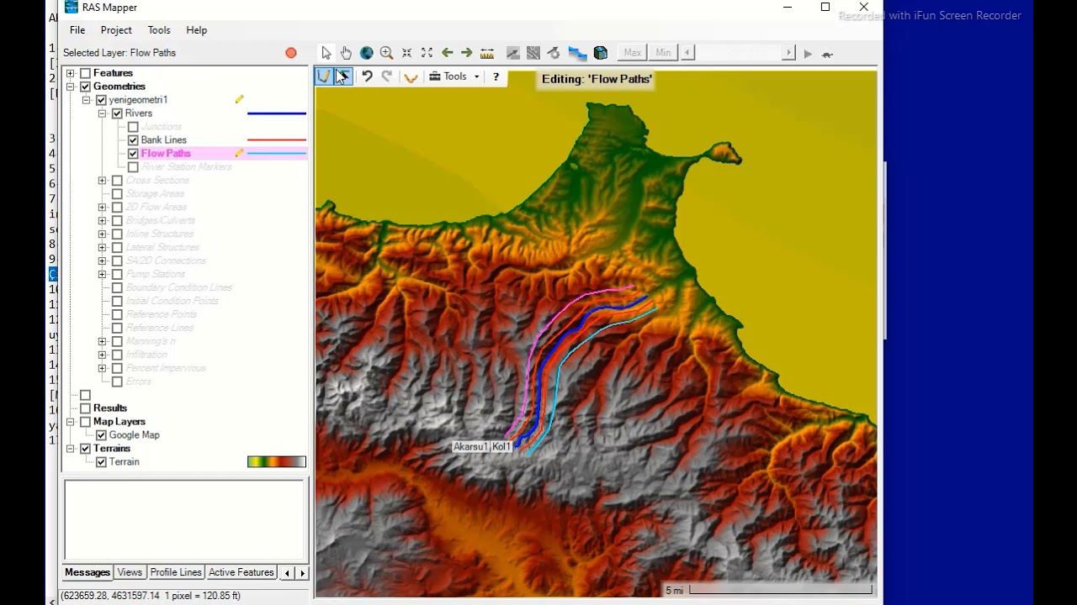Click the gear-shaped particle settings icon
Viewport: 1077px width, 605px height.
coord(554,53)
